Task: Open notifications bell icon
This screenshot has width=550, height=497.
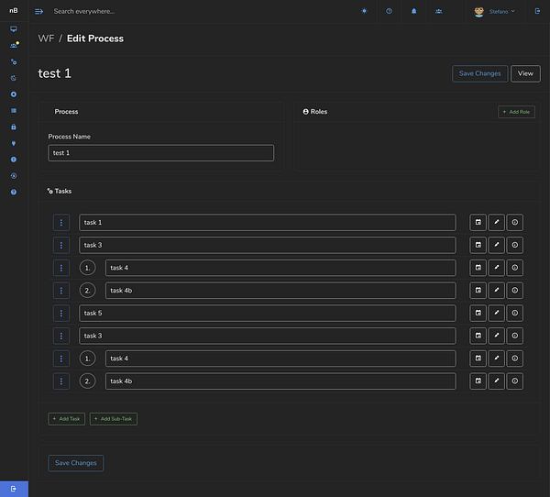Action: (413, 11)
